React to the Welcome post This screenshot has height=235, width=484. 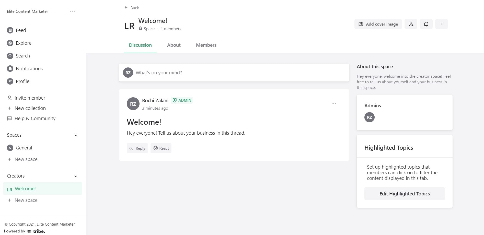click(x=161, y=148)
